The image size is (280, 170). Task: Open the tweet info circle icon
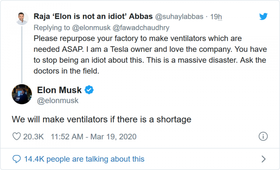coord(263,137)
